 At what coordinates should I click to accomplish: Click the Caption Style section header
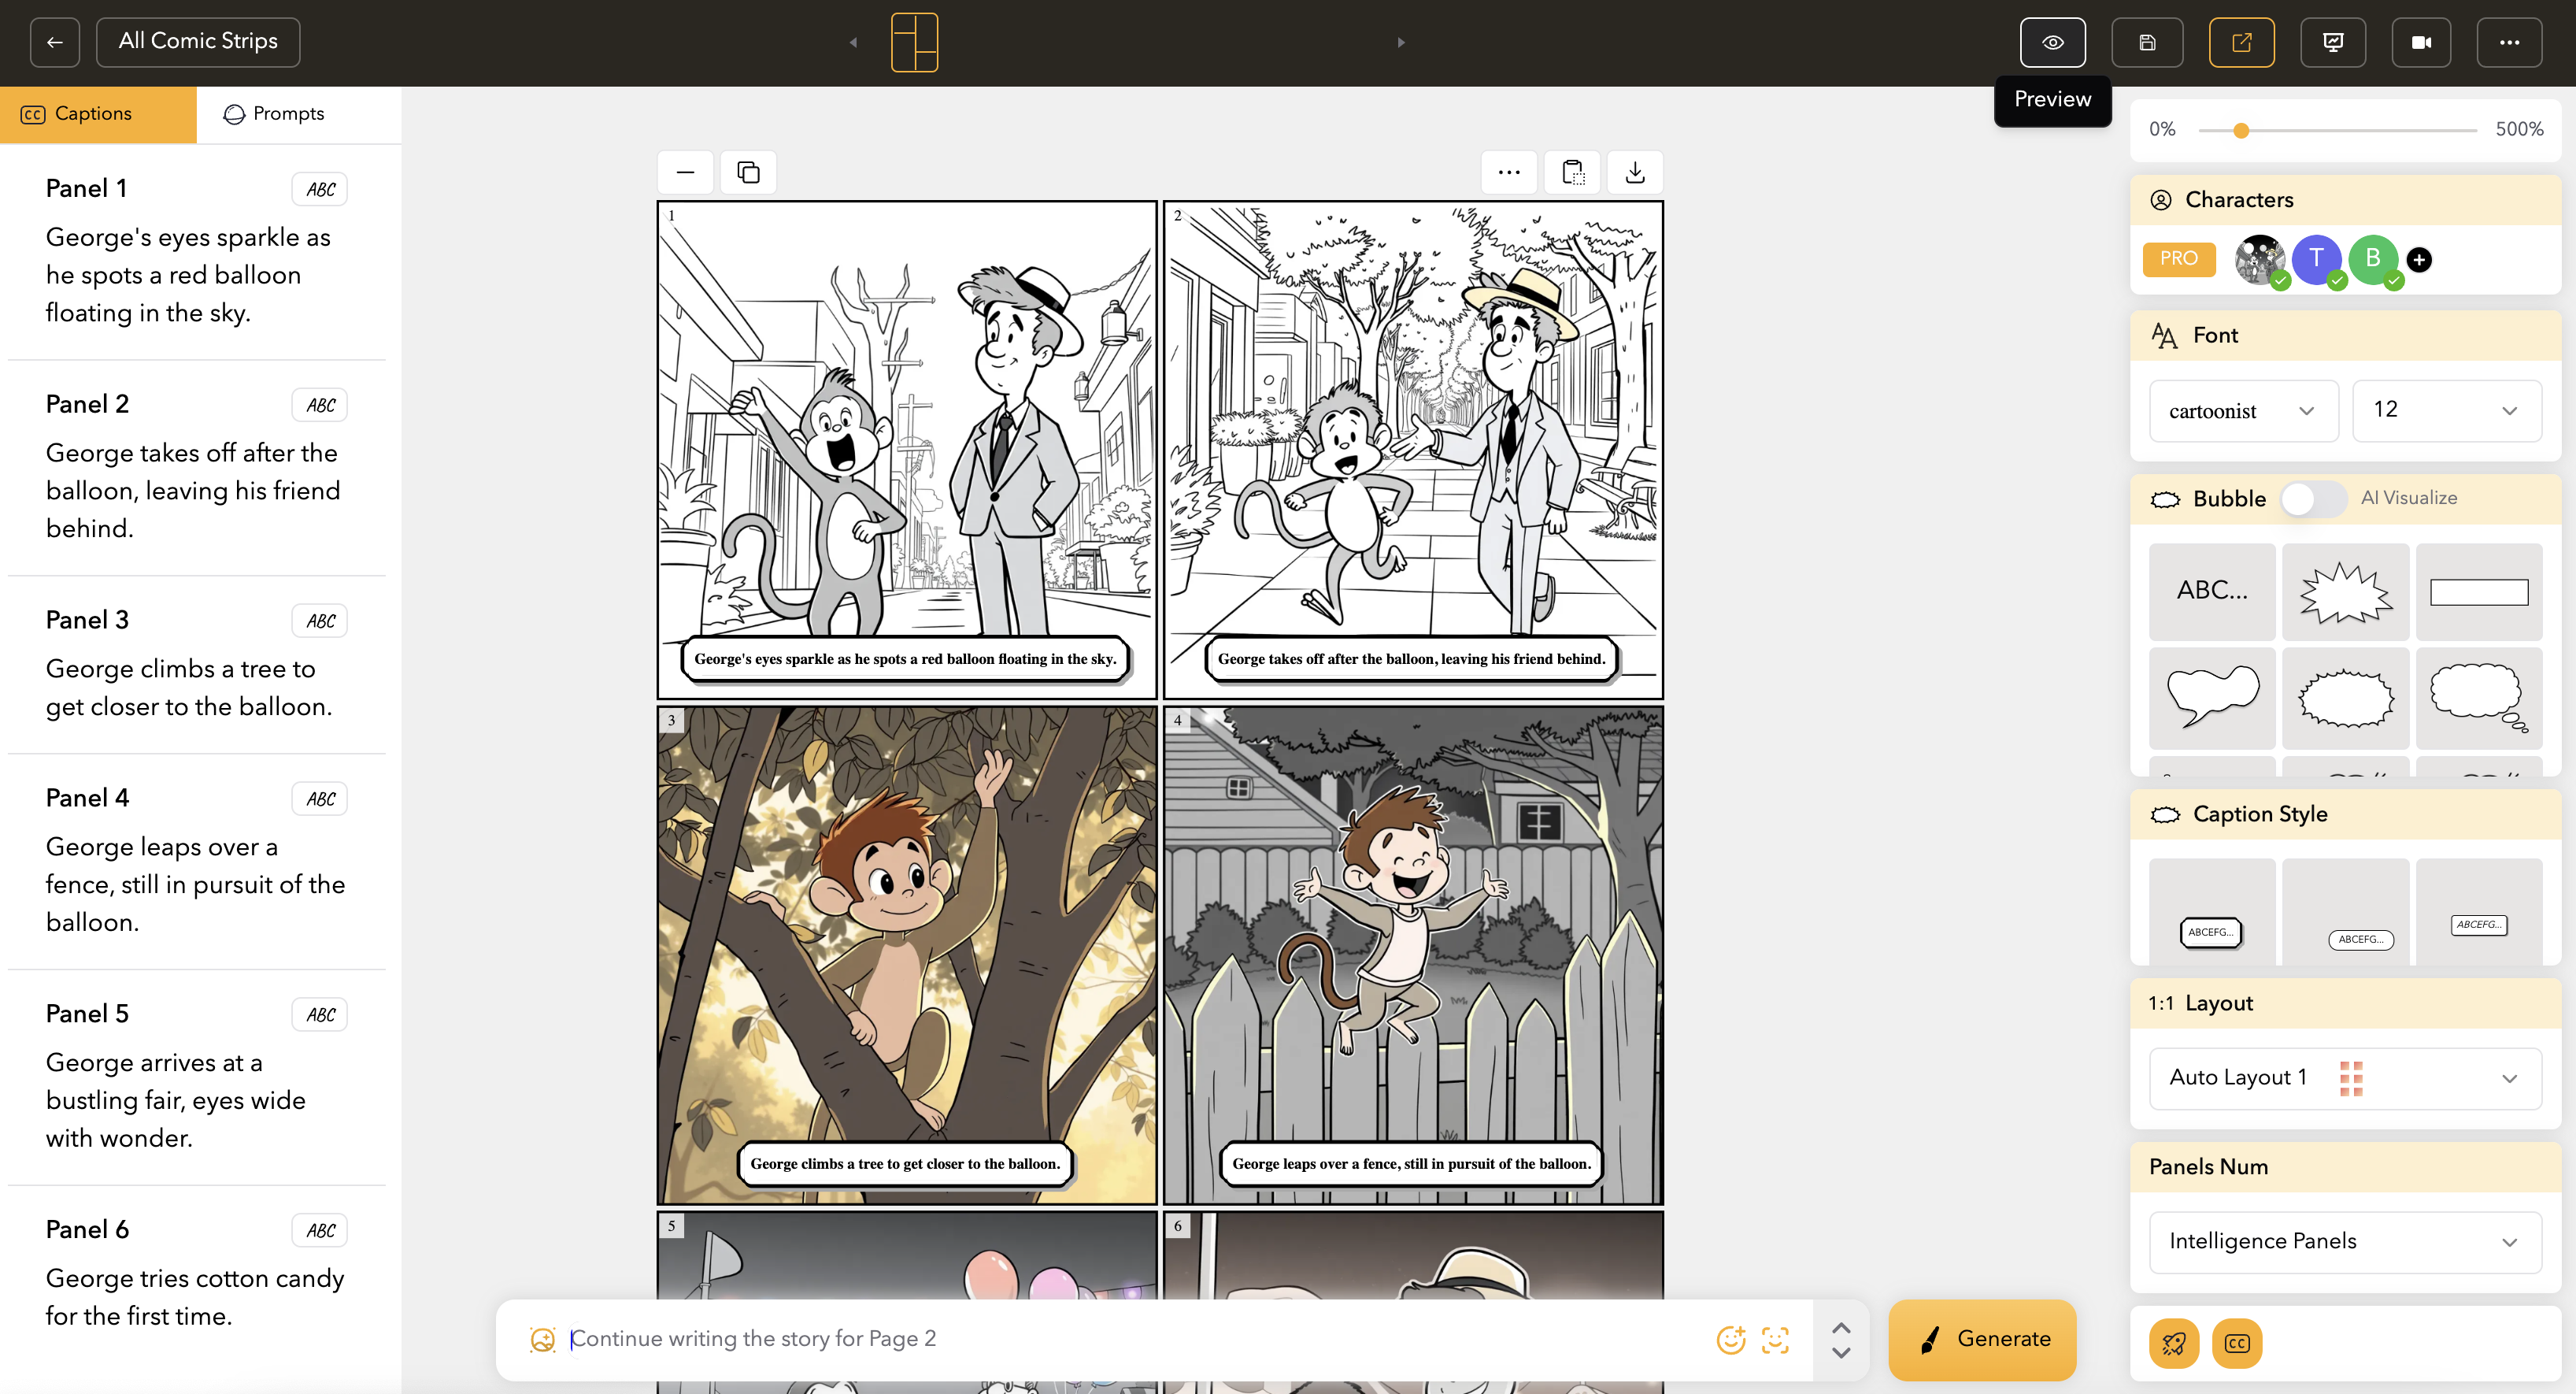(x=2345, y=814)
